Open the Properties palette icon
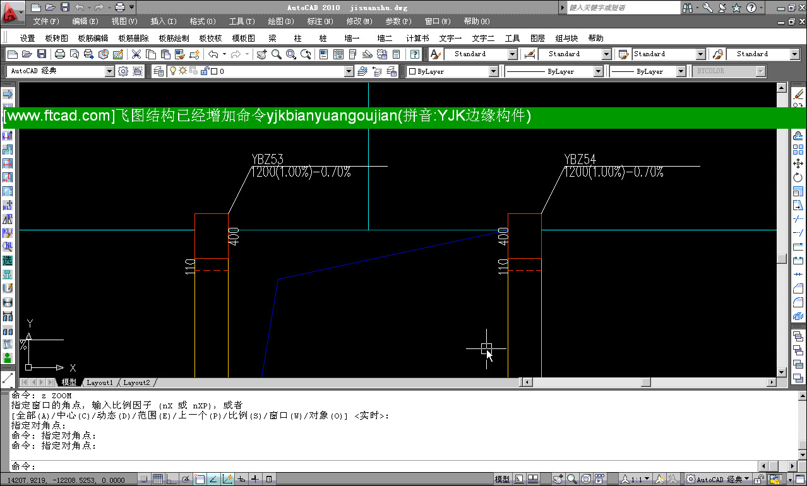Image resolution: width=807 pixels, height=486 pixels. 324,54
